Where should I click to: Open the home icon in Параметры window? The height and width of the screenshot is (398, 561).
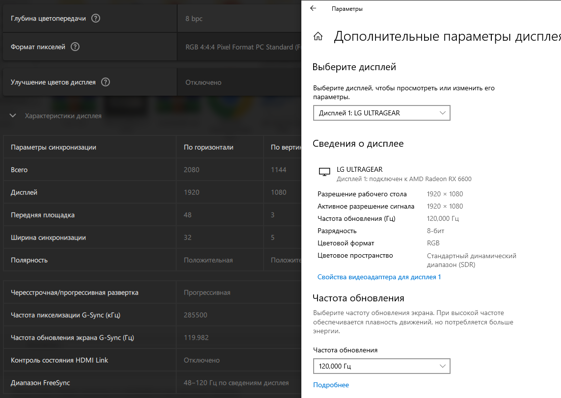(x=318, y=36)
